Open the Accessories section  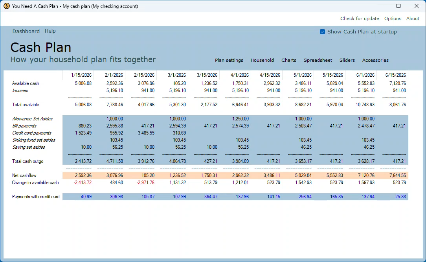[375, 60]
